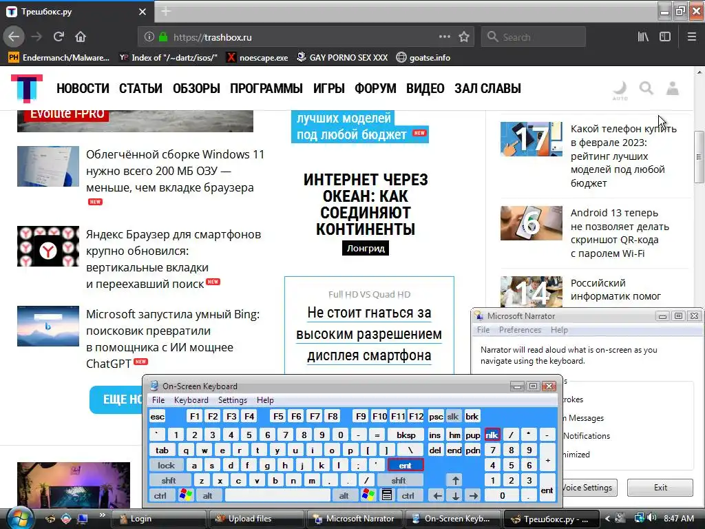Screen dimensions: 705x529
Task: Open Keyboard menu in On-Screen Keyboard
Action: 191,400
